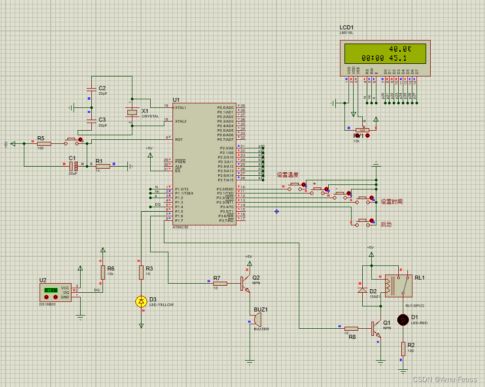Click reset push button plunger near R5
485x387 pixels.
71,139
